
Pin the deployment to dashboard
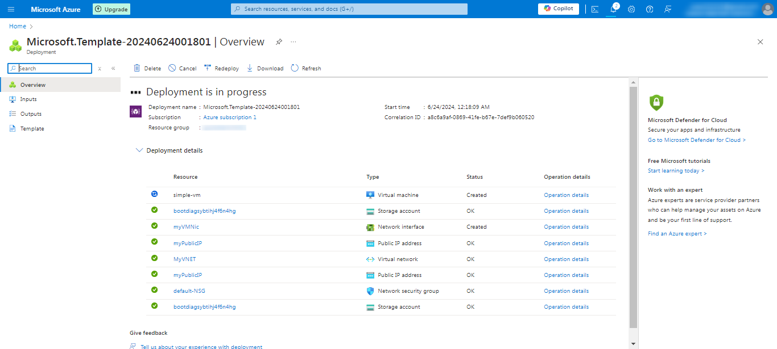click(279, 42)
